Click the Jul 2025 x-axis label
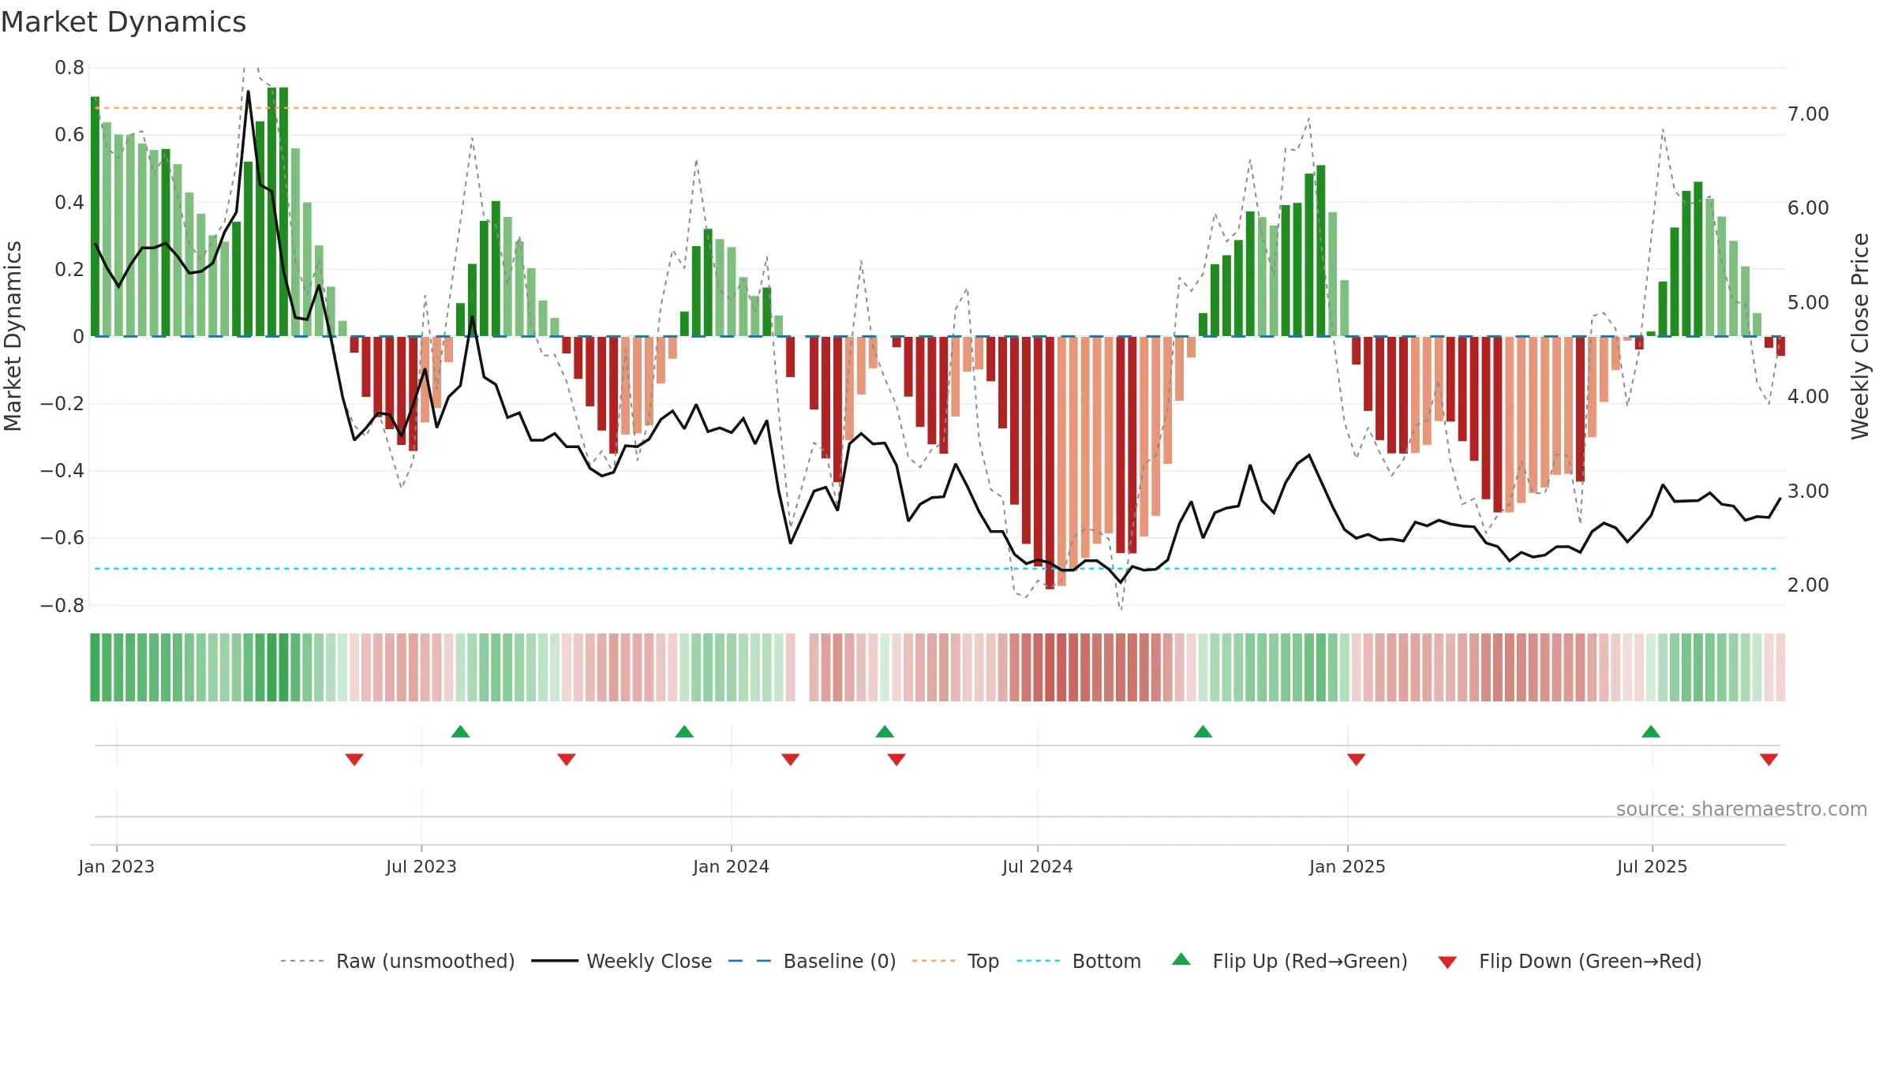Screen dimensions: 1894x1065 click(x=1653, y=866)
